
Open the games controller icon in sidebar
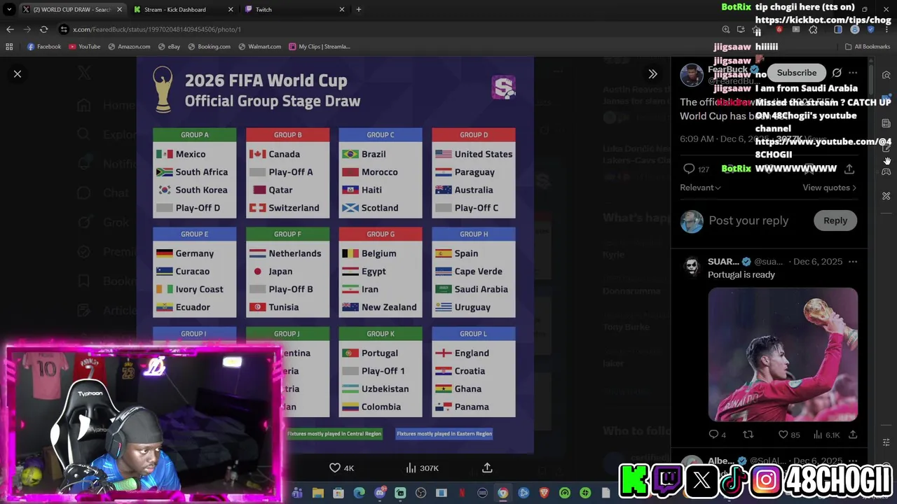point(886,171)
